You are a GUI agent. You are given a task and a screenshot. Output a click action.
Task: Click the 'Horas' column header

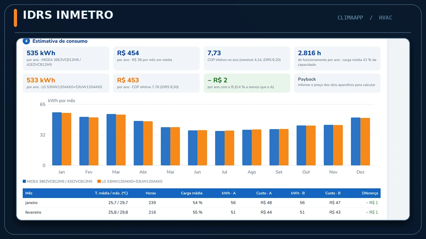151,193
